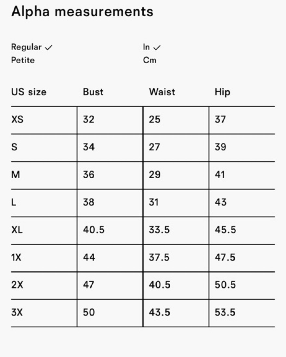The height and width of the screenshot is (357, 286).
Task: Click waist value 37.5 for 1X
Action: [x=159, y=258]
